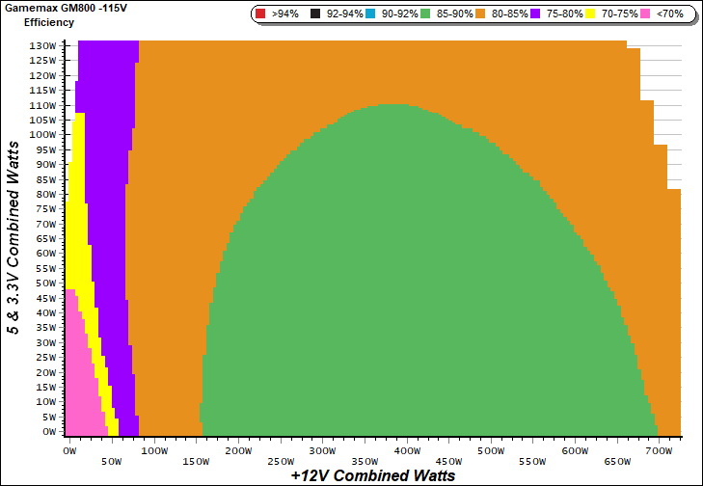
Task: Click the purple 75-80% legend swatch
Action: click(x=543, y=14)
